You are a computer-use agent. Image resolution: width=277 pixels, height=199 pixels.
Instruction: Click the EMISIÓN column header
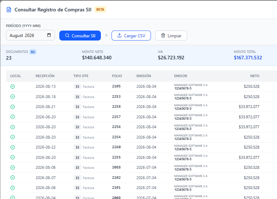tap(143, 76)
